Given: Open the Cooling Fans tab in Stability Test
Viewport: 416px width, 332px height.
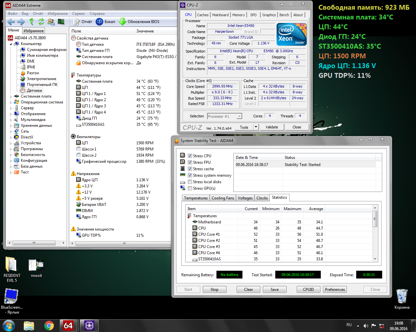Looking at the screenshot, I should [x=223, y=198].
